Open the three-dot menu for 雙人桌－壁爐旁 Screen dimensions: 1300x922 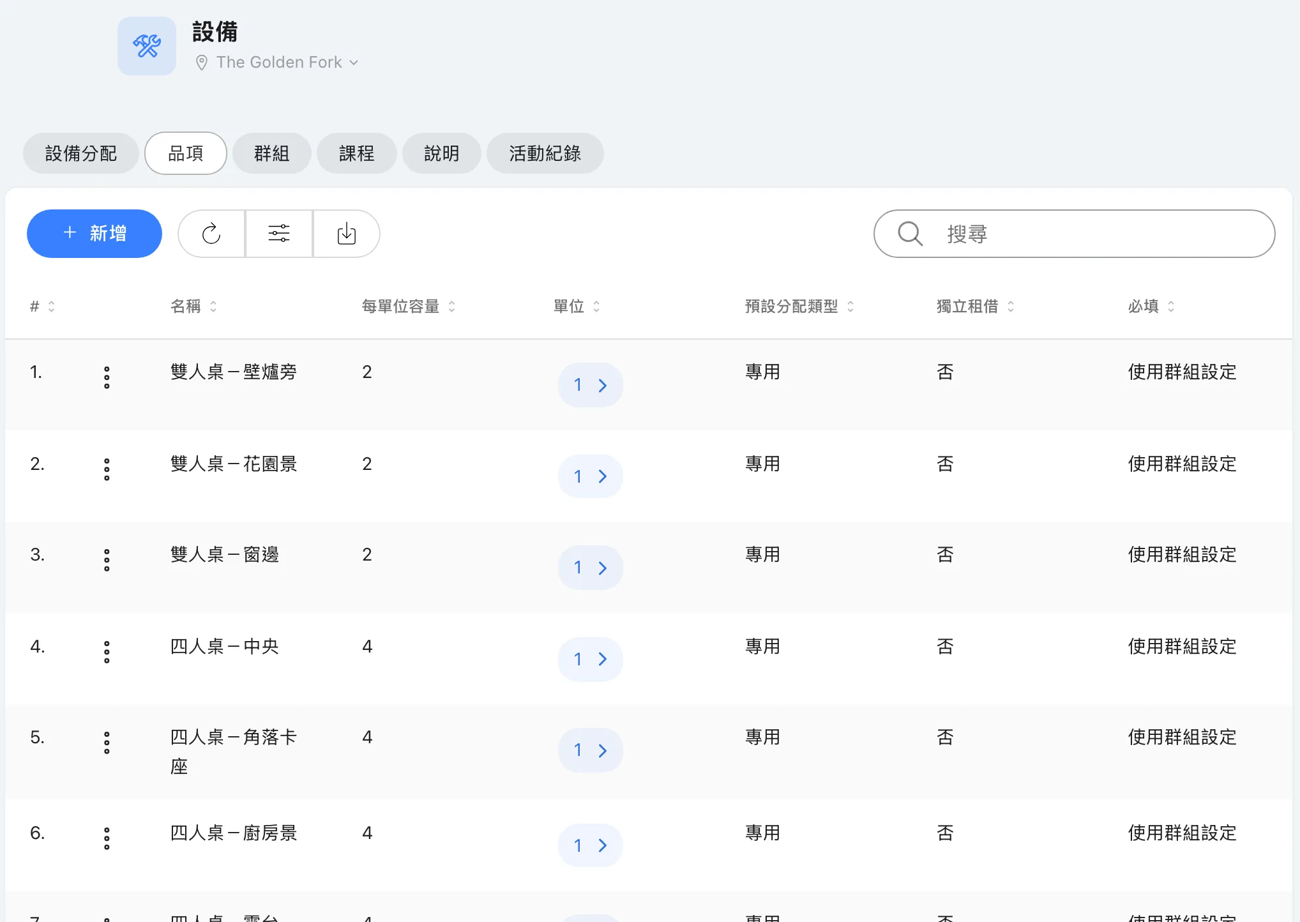tap(107, 377)
